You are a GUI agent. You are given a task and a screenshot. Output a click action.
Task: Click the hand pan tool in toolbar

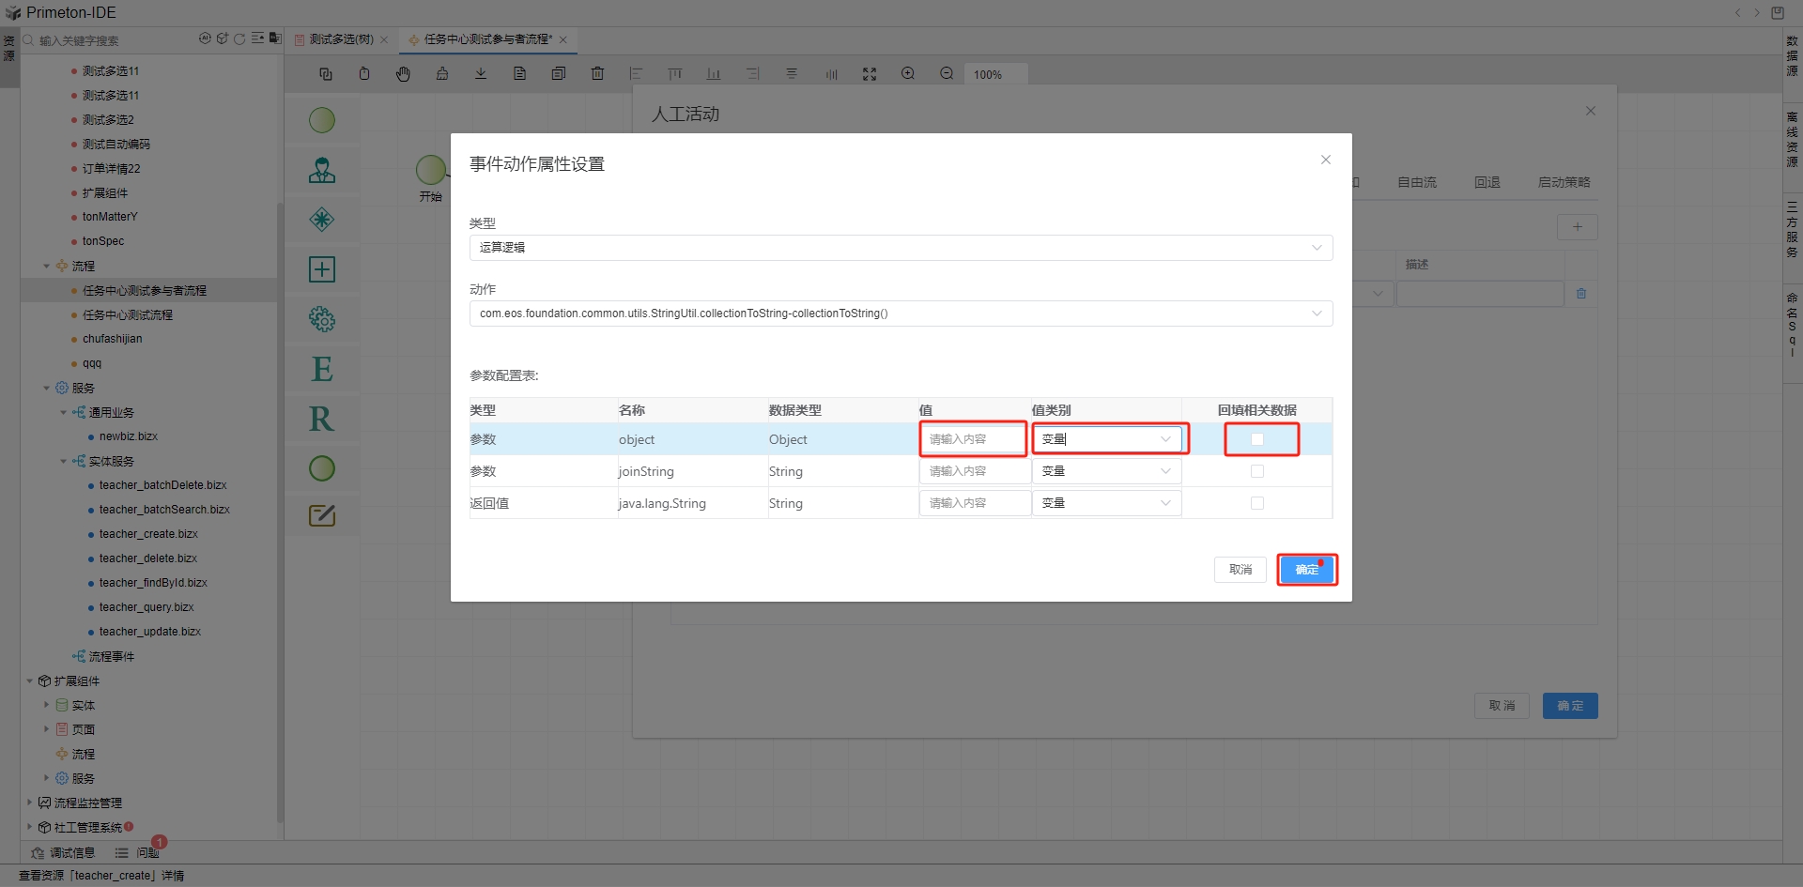[x=403, y=74]
